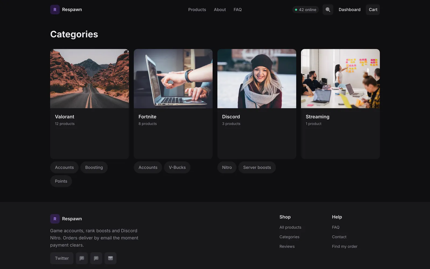Click the '8 products' text

coord(148,124)
